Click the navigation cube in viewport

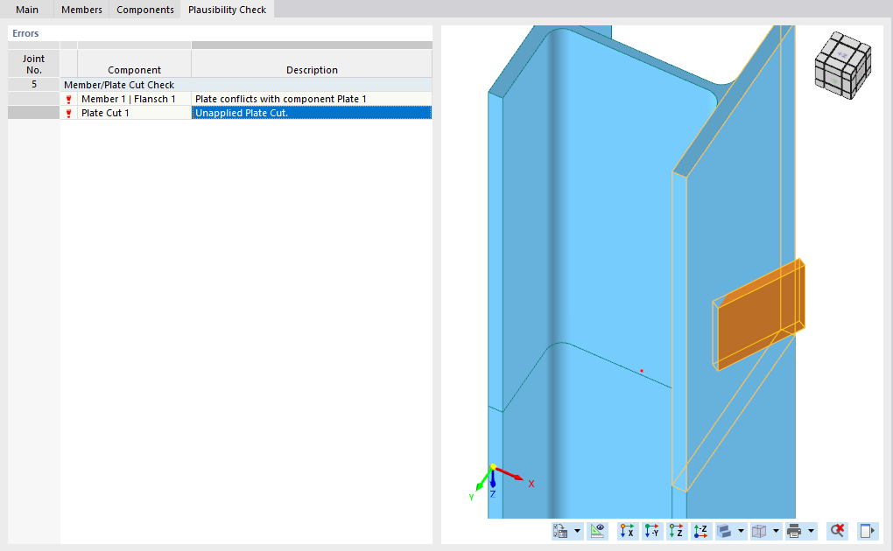[843, 65]
